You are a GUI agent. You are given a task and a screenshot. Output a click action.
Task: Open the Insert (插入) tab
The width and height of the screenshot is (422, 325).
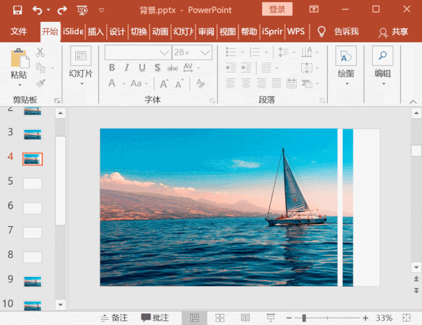point(96,32)
